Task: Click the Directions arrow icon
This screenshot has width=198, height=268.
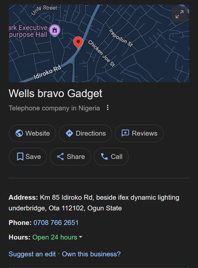Action: point(69,133)
